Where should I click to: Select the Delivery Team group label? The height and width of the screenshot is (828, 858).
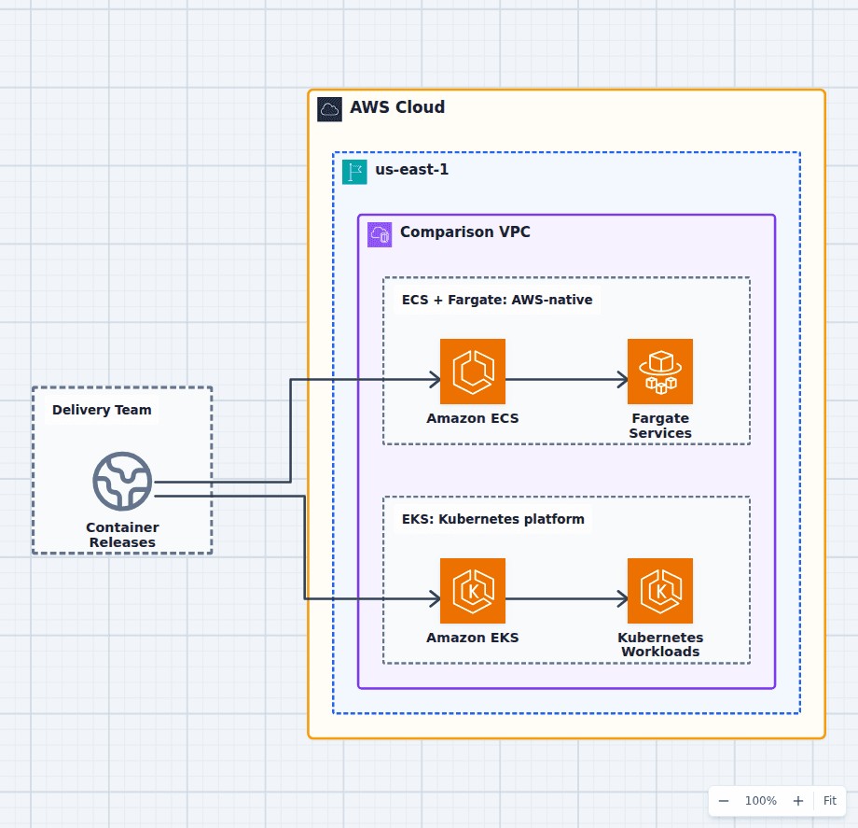(102, 410)
